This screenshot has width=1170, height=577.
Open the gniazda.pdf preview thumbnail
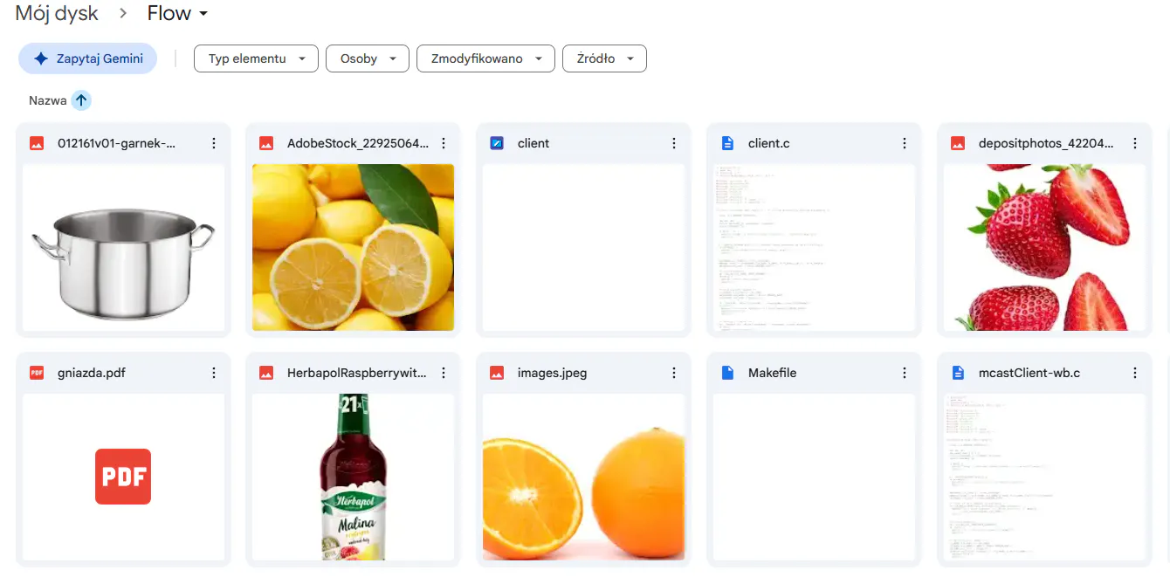point(123,477)
